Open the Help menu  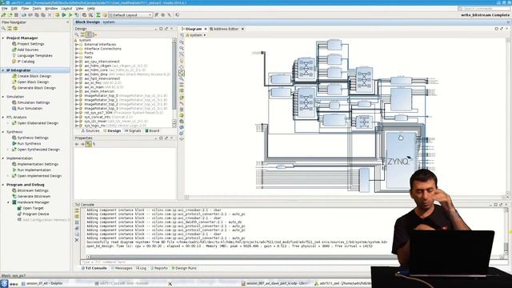pos(91,9)
